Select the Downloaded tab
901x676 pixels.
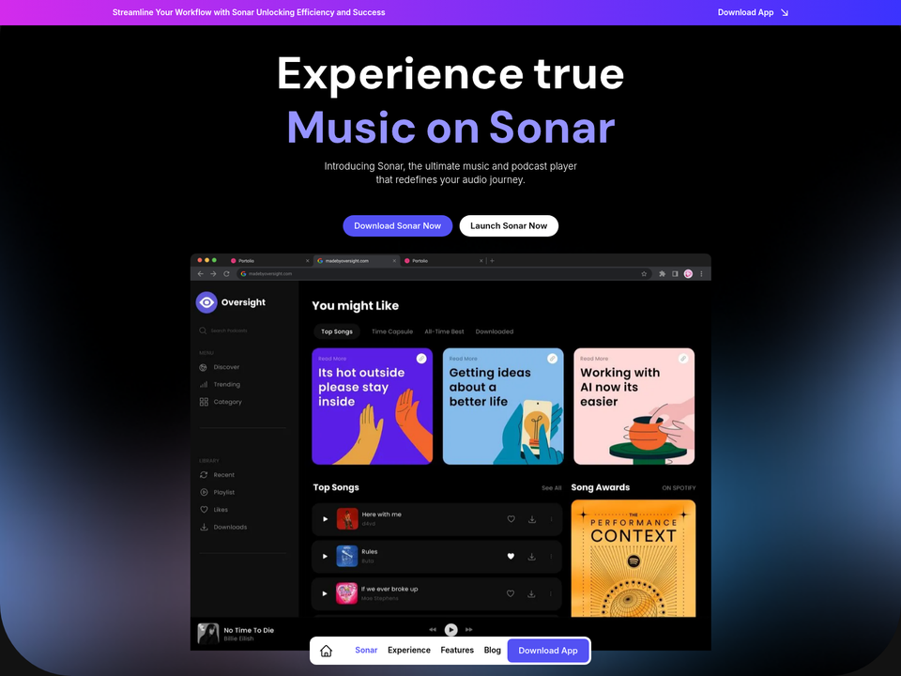click(495, 331)
